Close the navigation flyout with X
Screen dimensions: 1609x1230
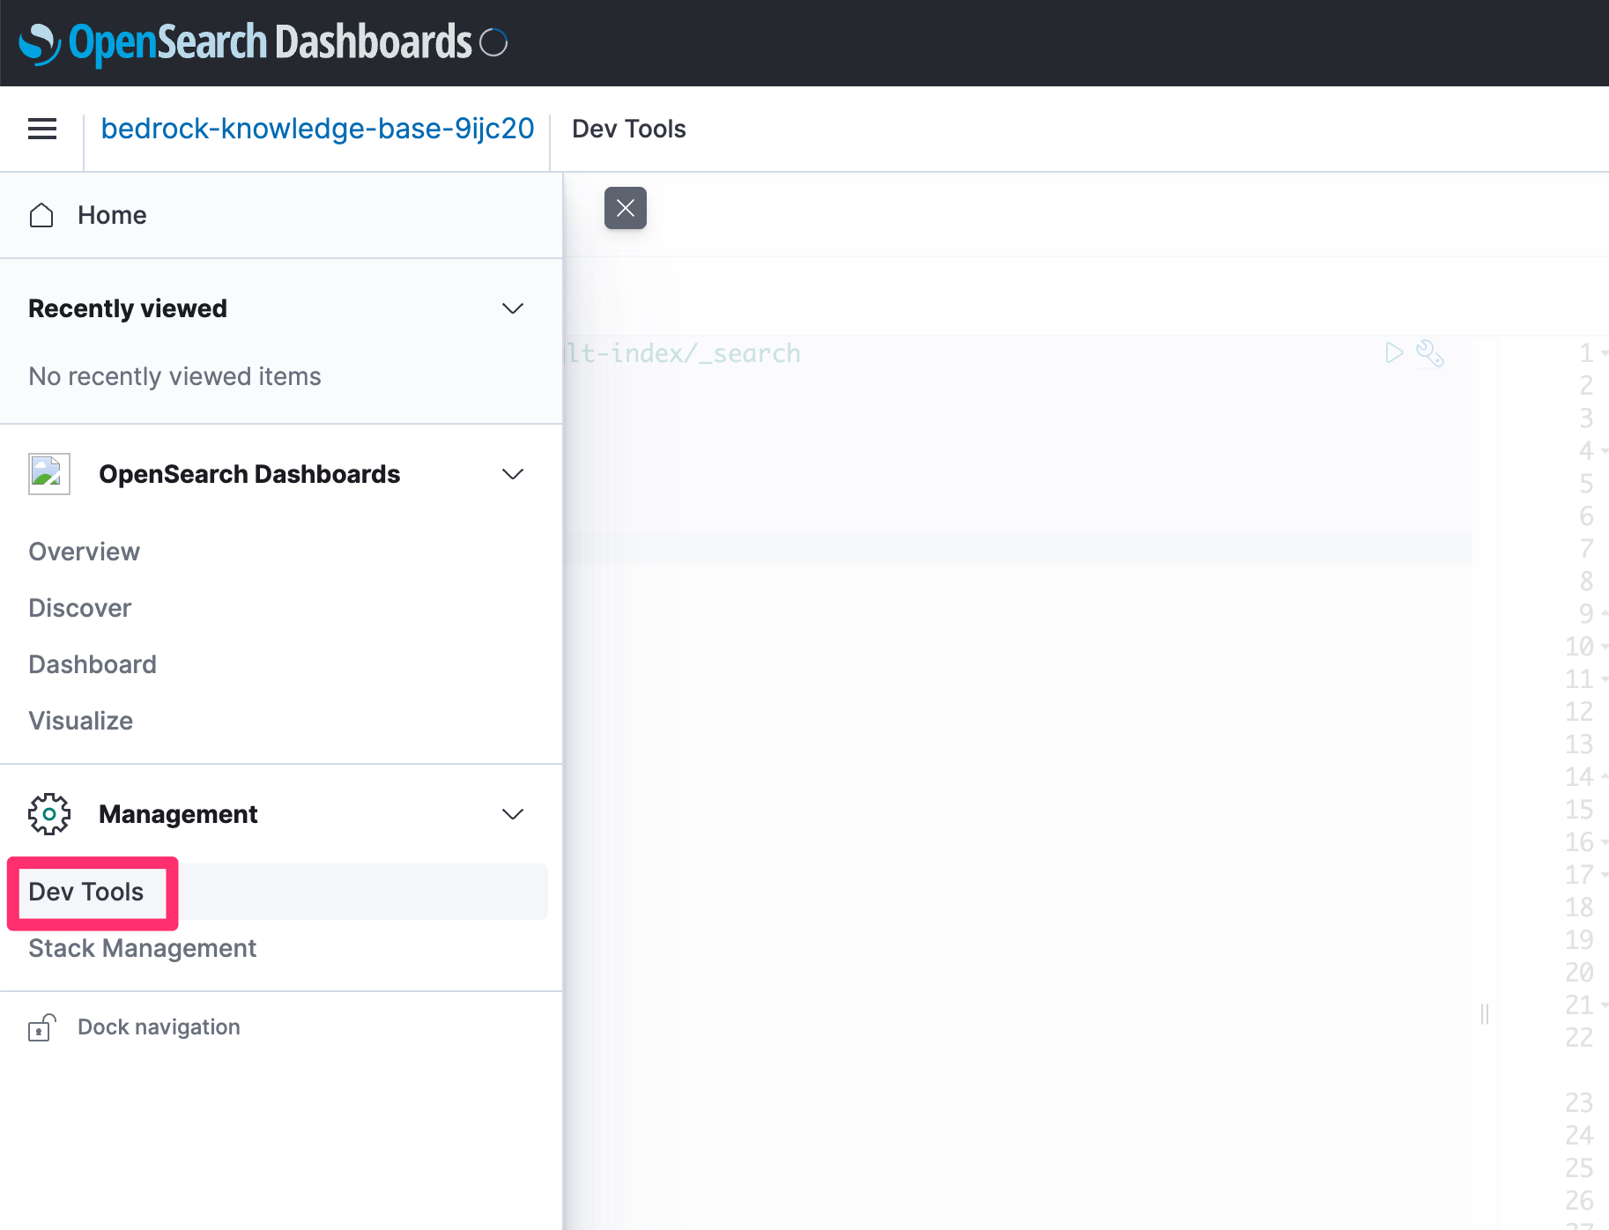[626, 208]
